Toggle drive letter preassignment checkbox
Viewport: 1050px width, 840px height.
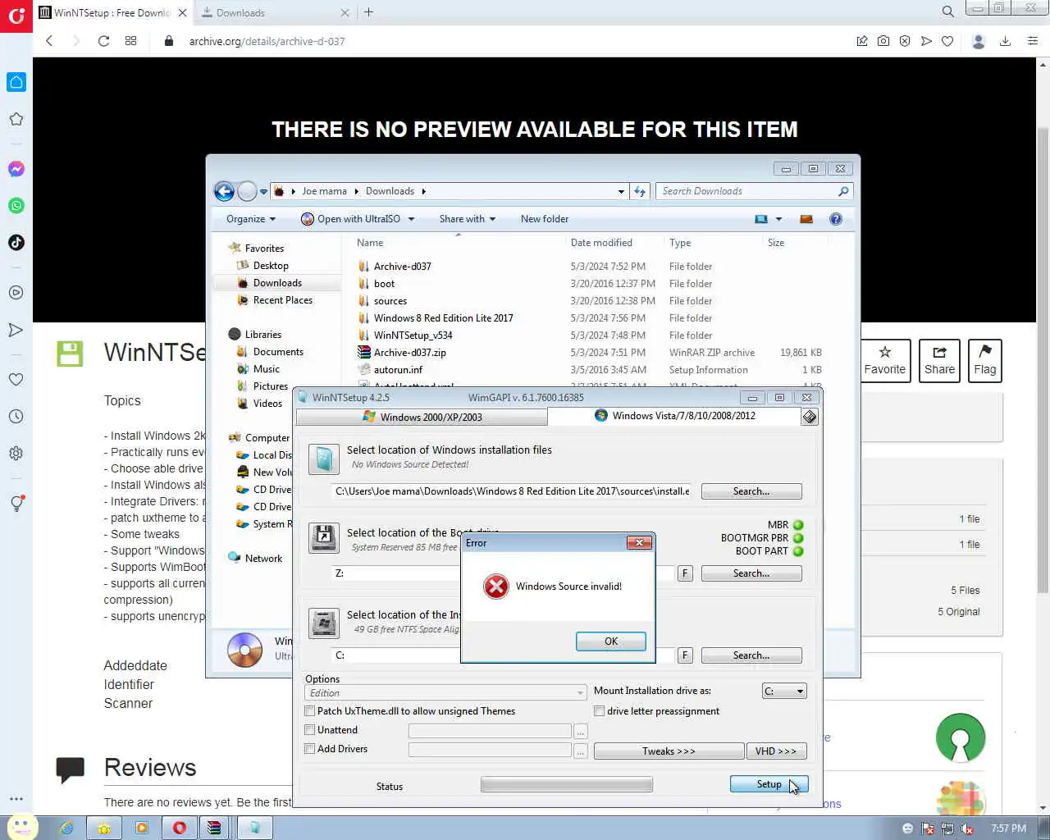tap(600, 711)
